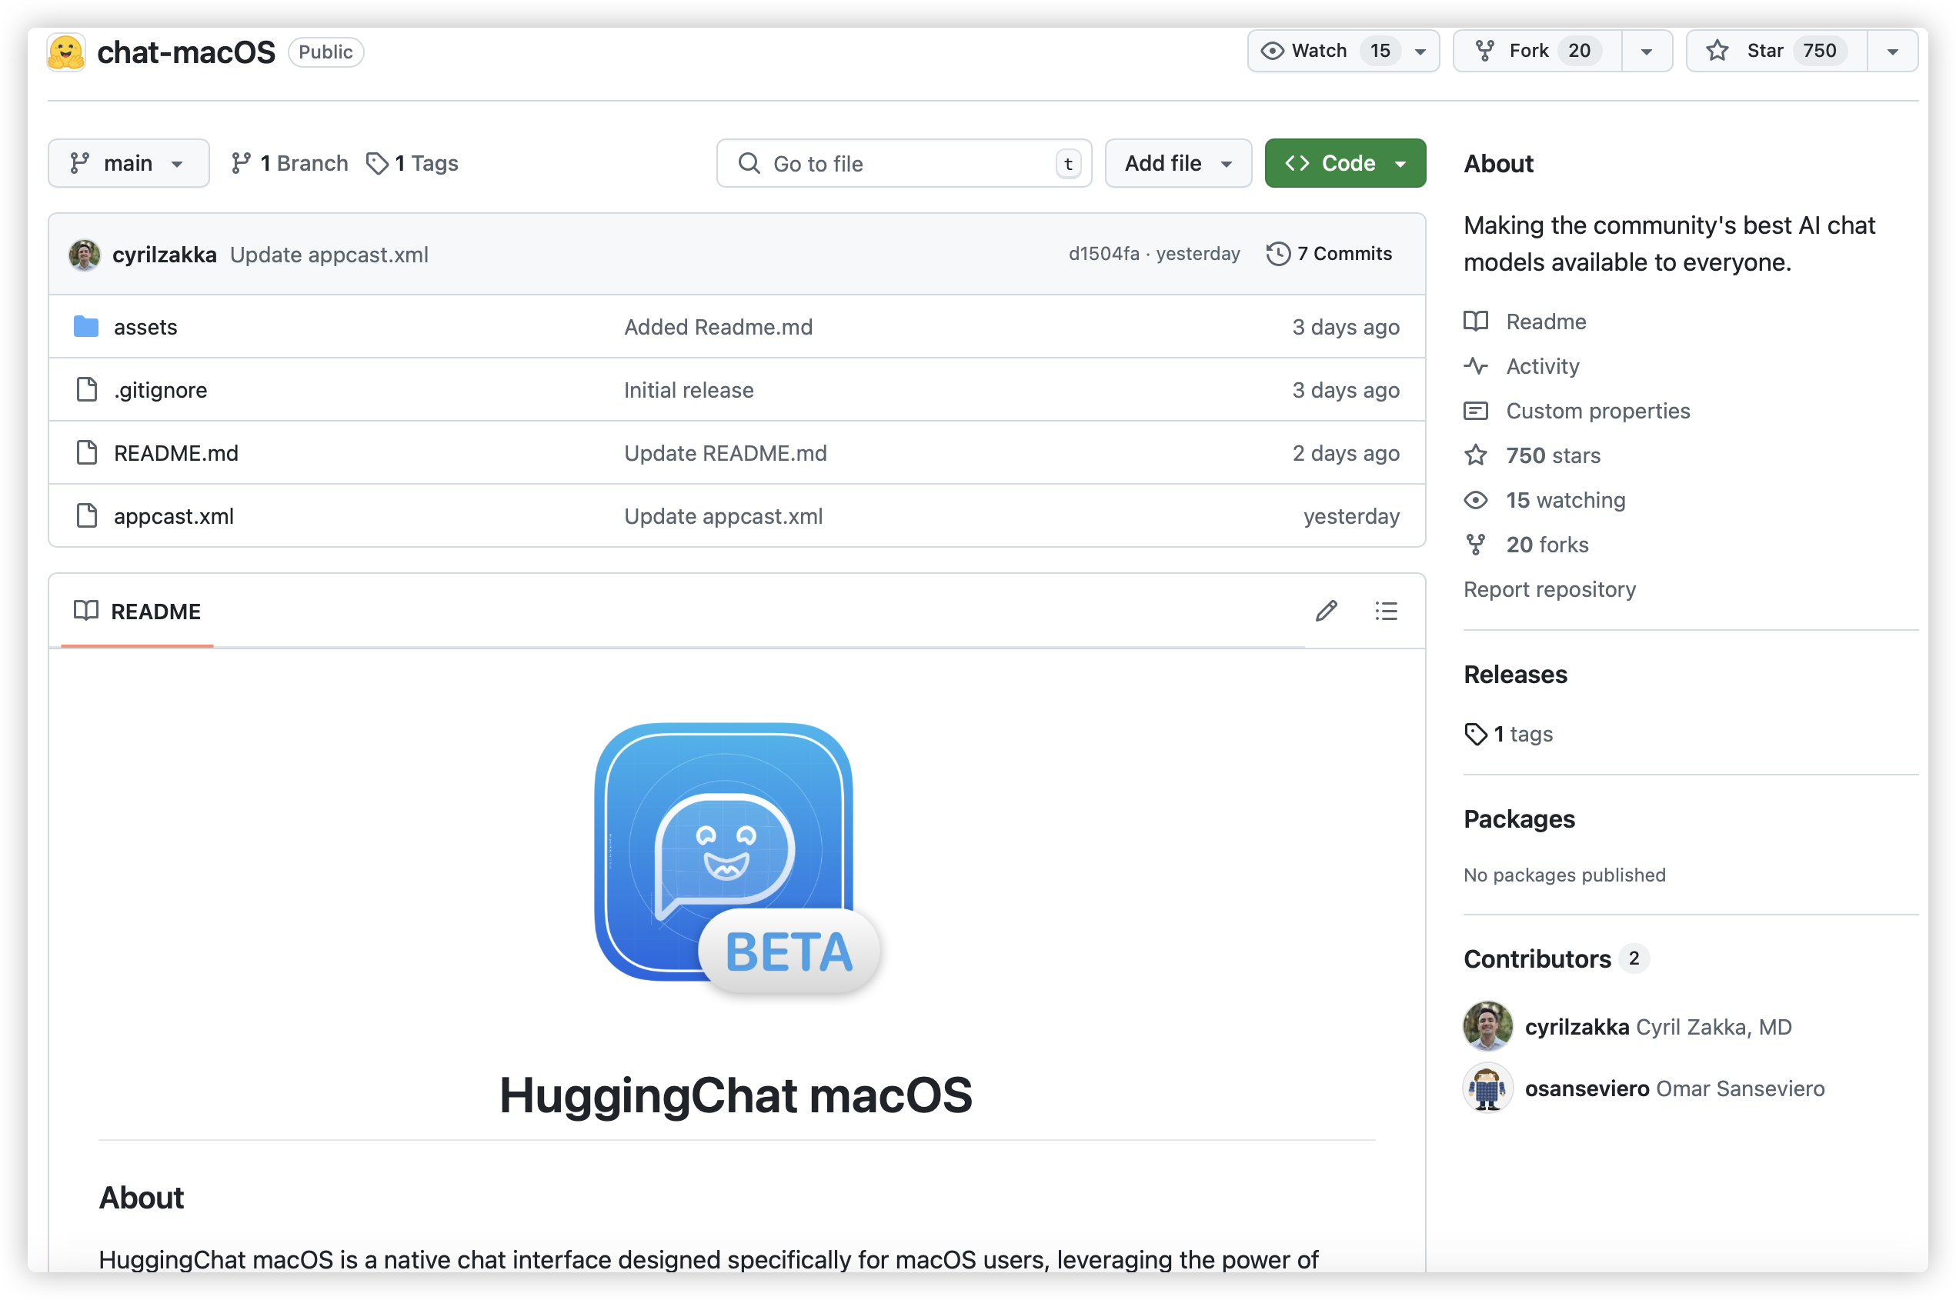Image resolution: width=1956 pixels, height=1300 pixels.
Task: Open the 20 forks link
Action: (x=1547, y=545)
